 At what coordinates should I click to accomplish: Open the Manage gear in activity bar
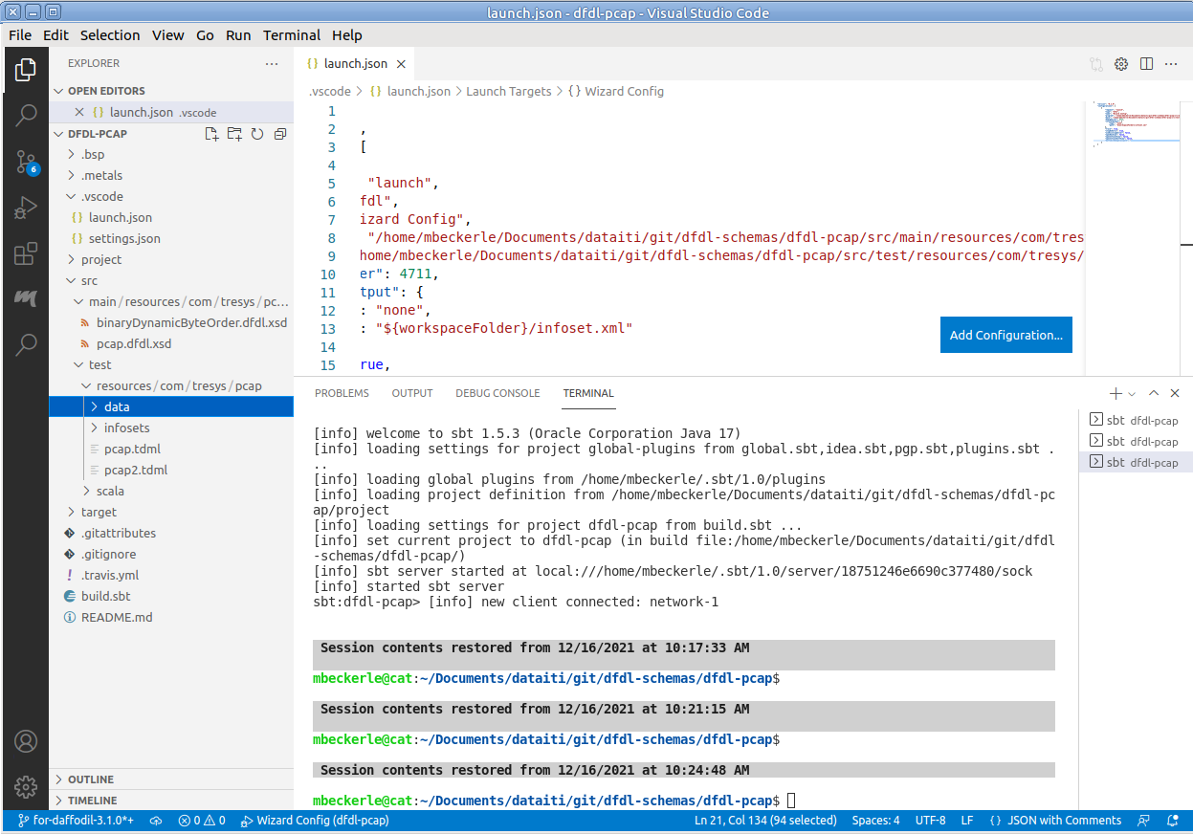point(26,787)
